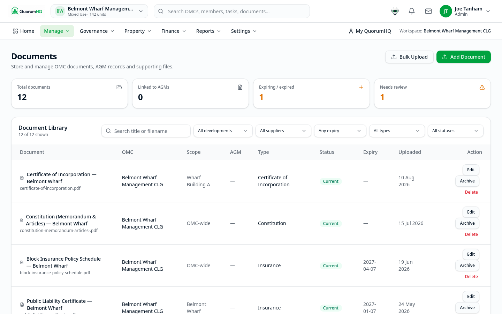
Task: Click the global search magnifier icon
Action: coord(161,11)
